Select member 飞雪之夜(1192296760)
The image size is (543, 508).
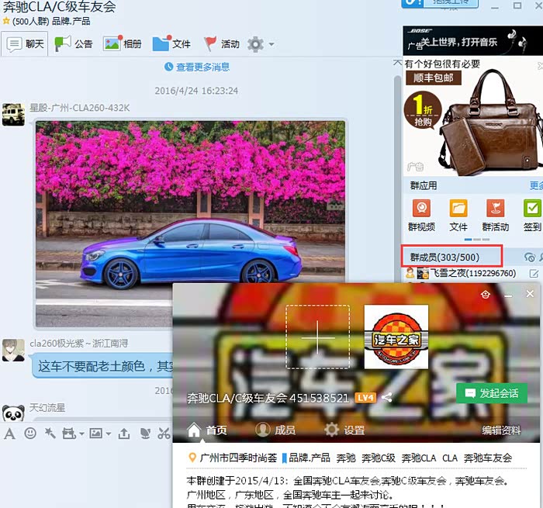[x=472, y=273]
